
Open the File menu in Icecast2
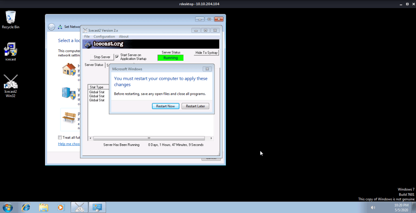pos(87,36)
